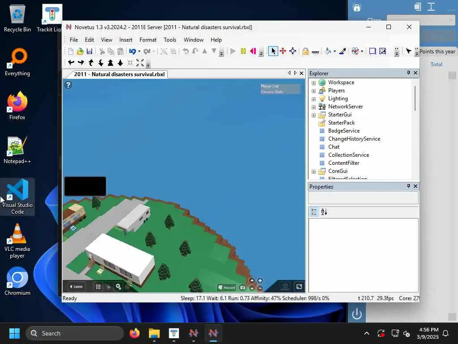Select the Chat service in Explorer
This screenshot has width=458, height=344.
pyautogui.click(x=334, y=147)
